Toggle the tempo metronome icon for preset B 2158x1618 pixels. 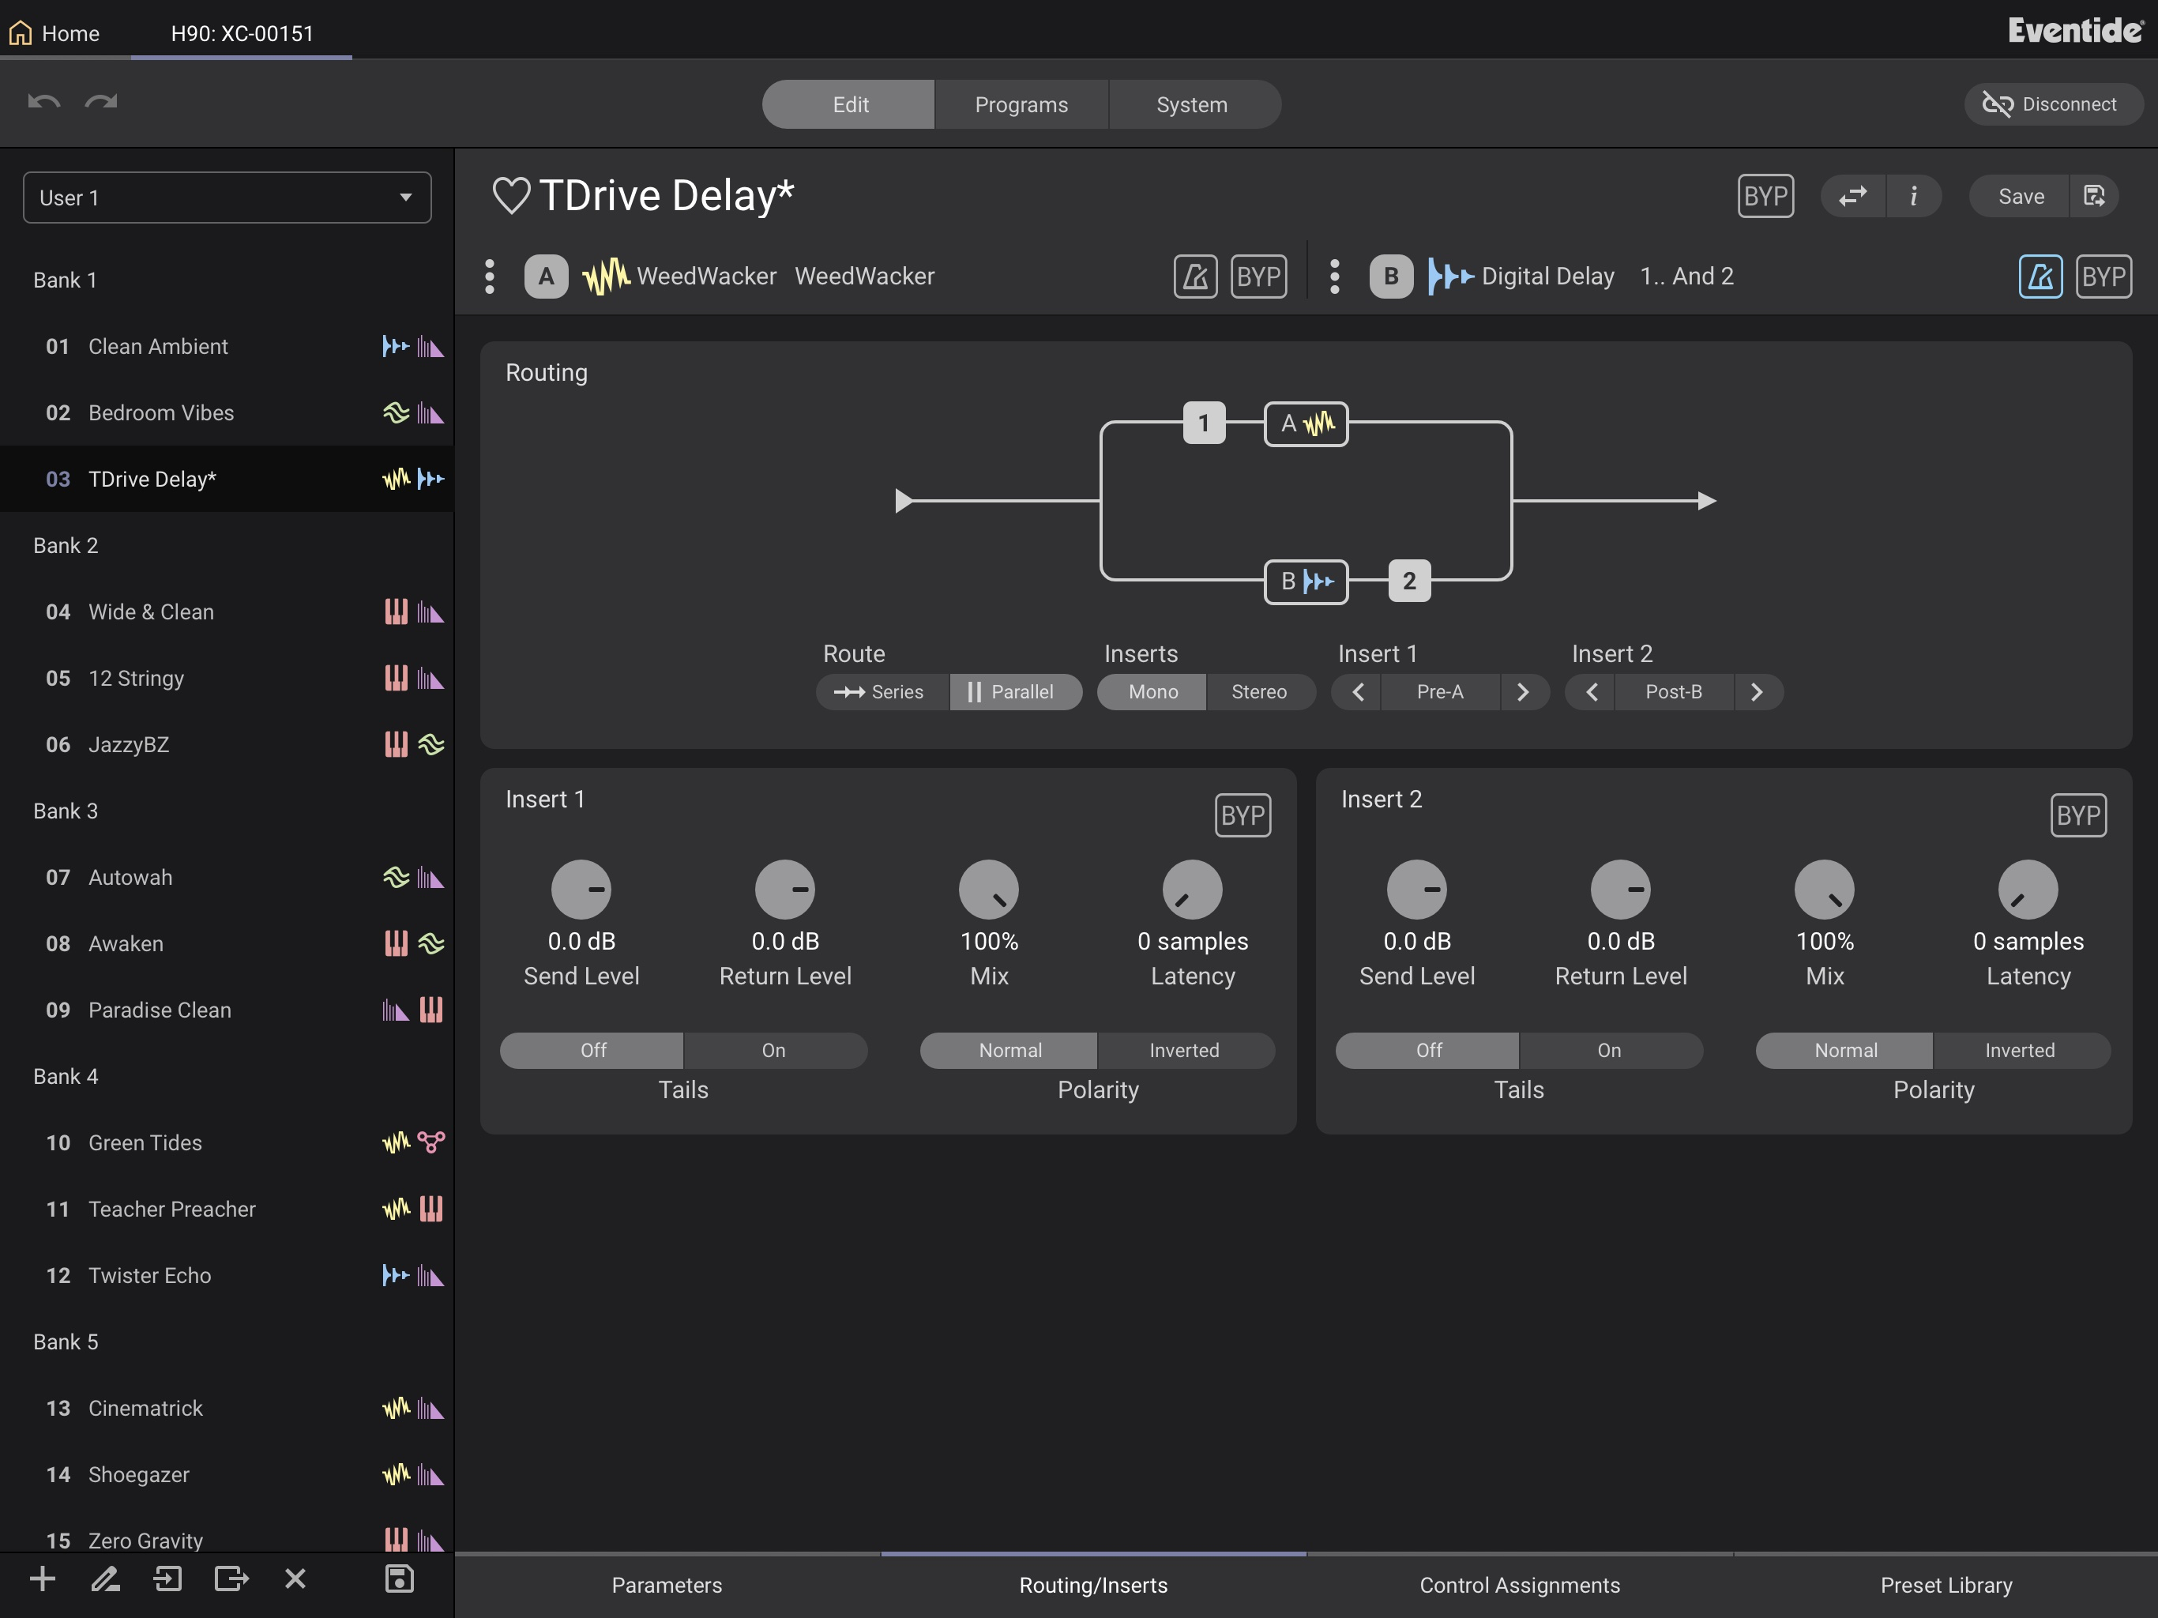(x=2040, y=277)
